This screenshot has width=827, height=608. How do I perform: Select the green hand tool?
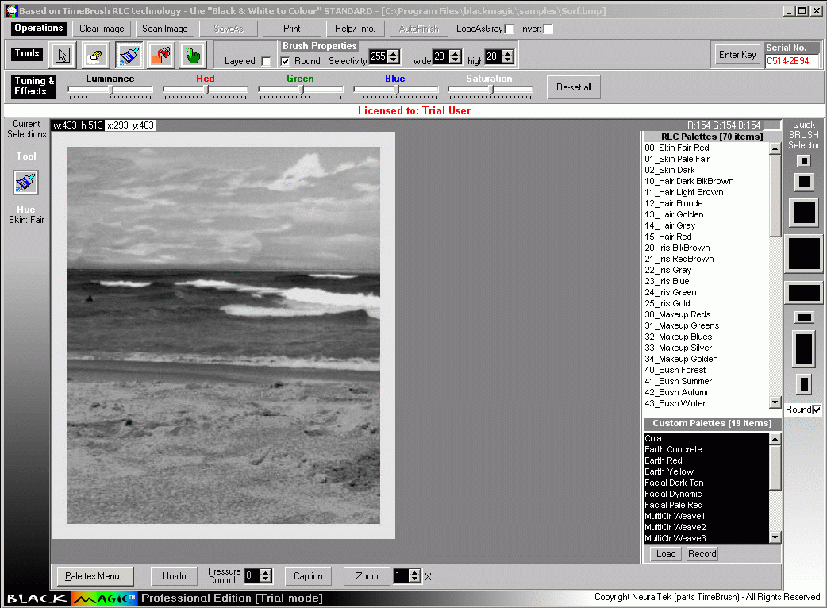click(x=192, y=55)
